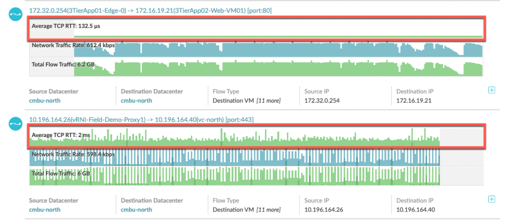Click the flow icon beside the 172.32.0.254 flow
The image size is (508, 220).
15,13
